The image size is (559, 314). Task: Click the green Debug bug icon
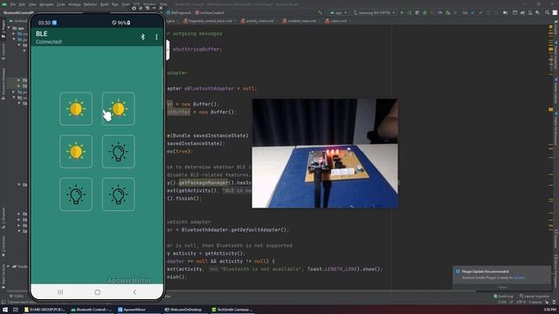[x=424, y=12]
